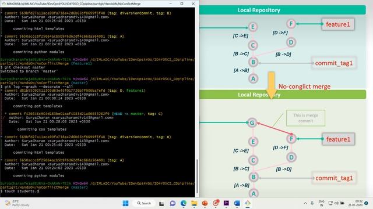Switch to Microsoft Word in the taskbar
The width and height of the screenshot is (373, 209).
[237, 203]
